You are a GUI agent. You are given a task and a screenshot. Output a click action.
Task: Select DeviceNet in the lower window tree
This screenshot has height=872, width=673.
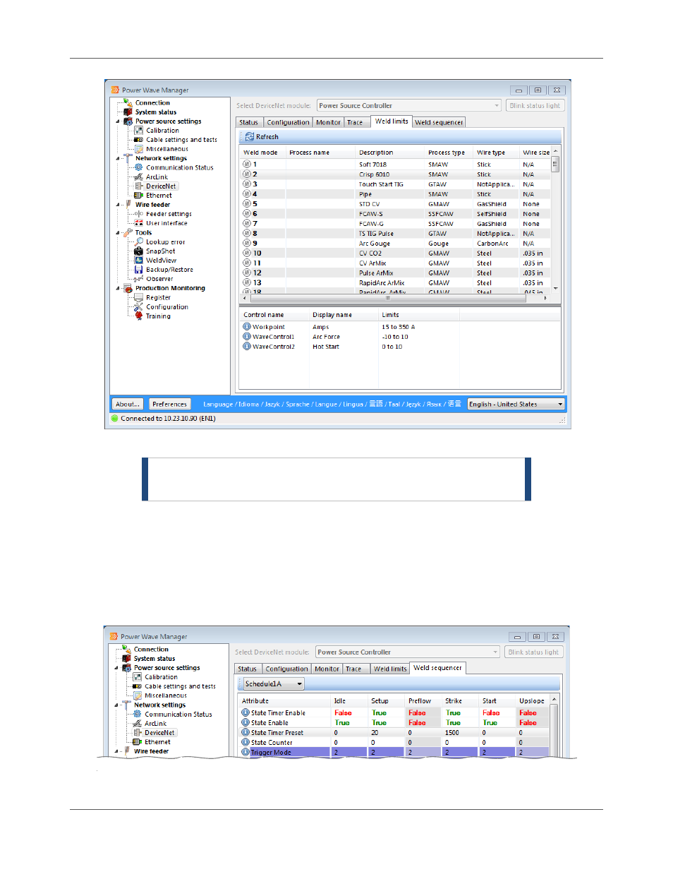coord(159,733)
